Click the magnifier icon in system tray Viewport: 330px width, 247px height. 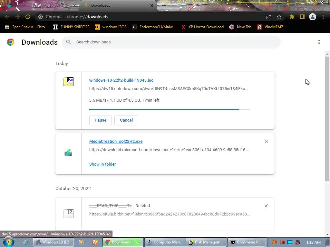[274, 242]
